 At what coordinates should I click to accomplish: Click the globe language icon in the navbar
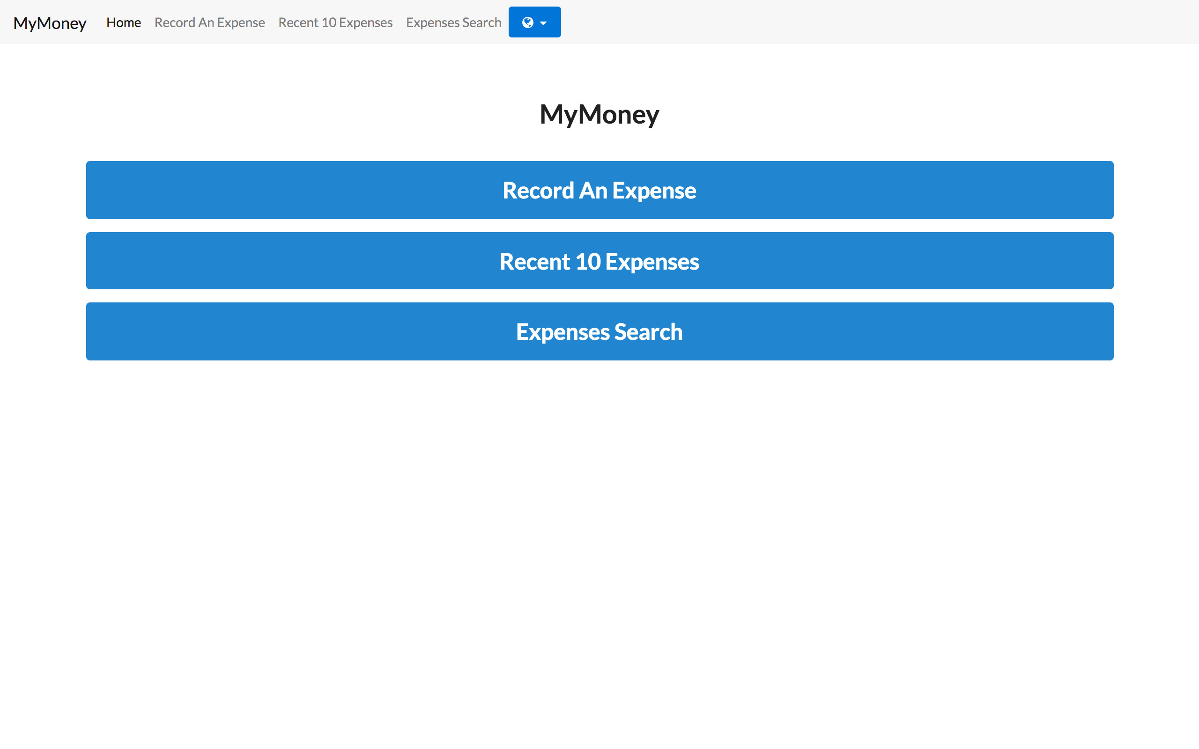528,22
